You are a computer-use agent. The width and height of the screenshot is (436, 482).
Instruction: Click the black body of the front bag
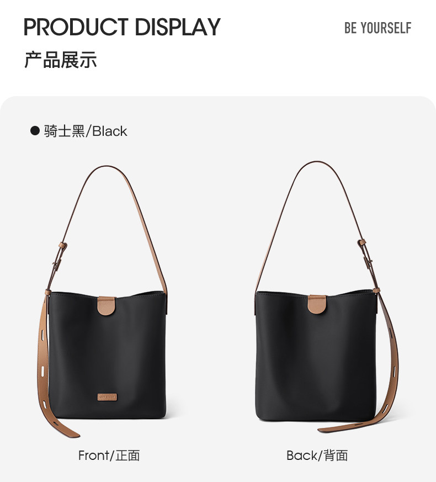pos(108,353)
